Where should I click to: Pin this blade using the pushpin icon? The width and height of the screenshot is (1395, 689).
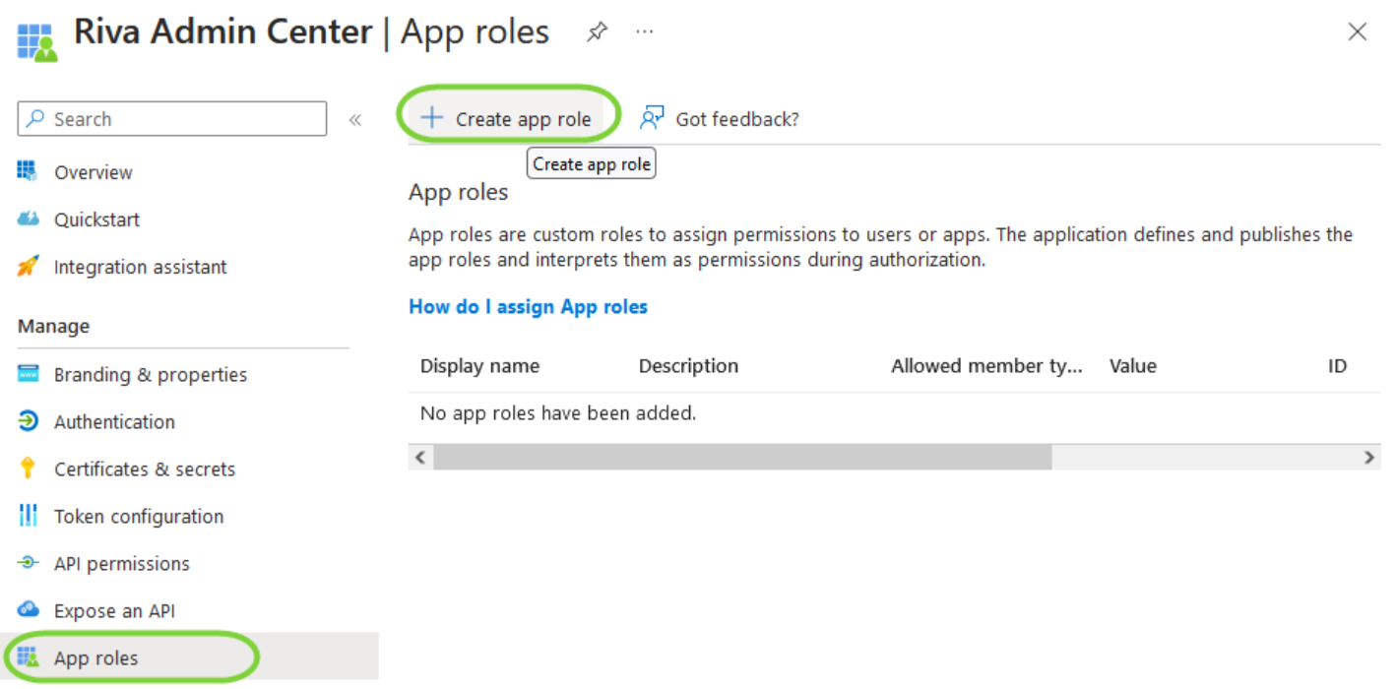[x=596, y=32]
